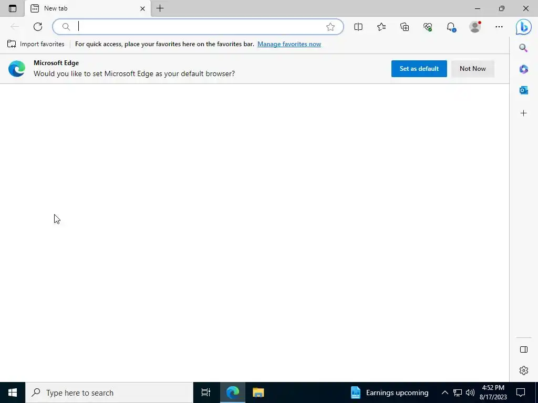This screenshot has height=403, width=538.
Task: Open the clock and date flyout
Action: pos(493,393)
